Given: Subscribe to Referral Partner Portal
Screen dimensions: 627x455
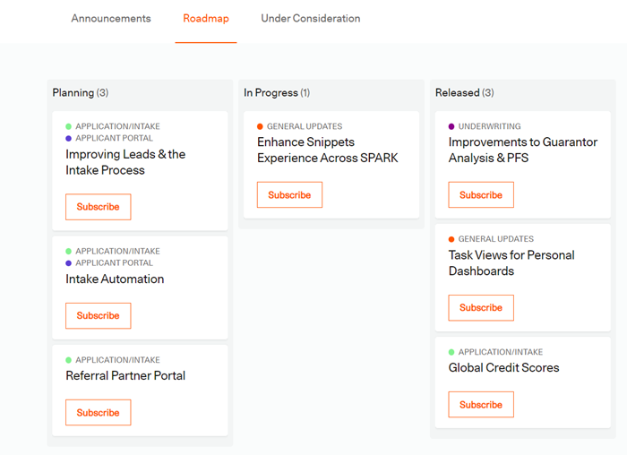Looking at the screenshot, I should (98, 412).
